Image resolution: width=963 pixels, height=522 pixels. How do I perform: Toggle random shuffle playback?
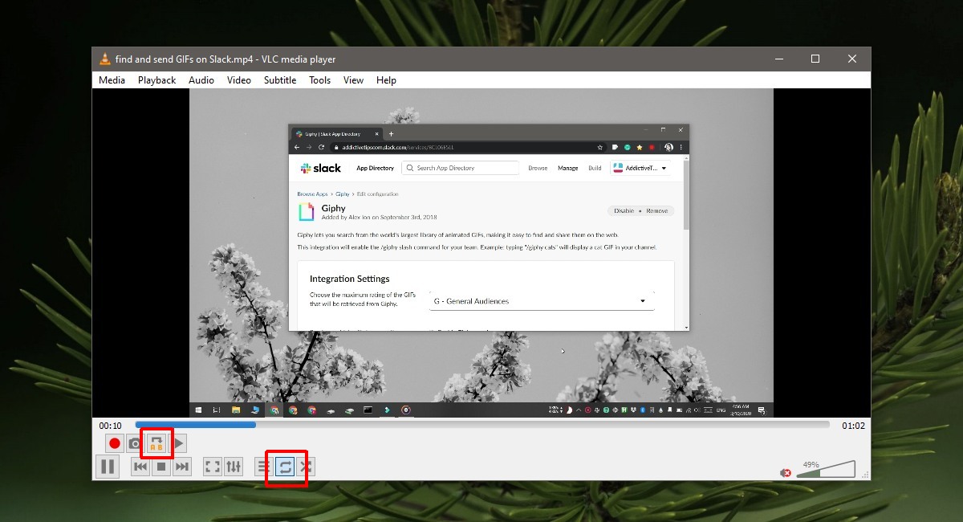coord(306,467)
